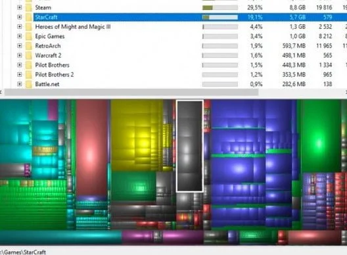Click the 498,1 MB size value
347x255 pixels.
[294, 55]
